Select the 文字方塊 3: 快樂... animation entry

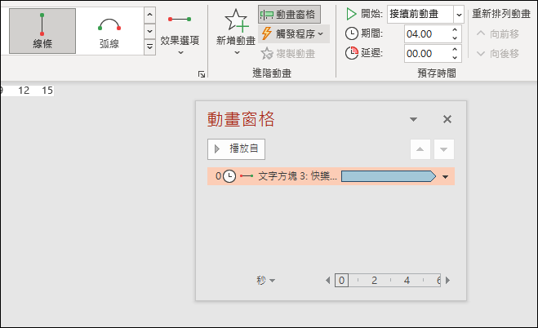(x=331, y=176)
